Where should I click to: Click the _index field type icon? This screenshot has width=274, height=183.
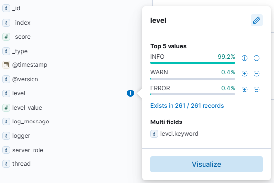coord(6,23)
